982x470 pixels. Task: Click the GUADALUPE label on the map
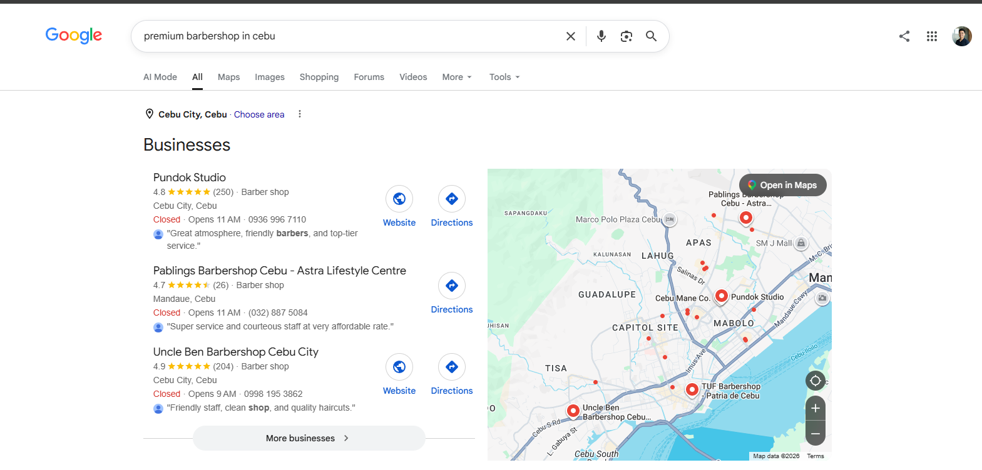click(x=607, y=294)
